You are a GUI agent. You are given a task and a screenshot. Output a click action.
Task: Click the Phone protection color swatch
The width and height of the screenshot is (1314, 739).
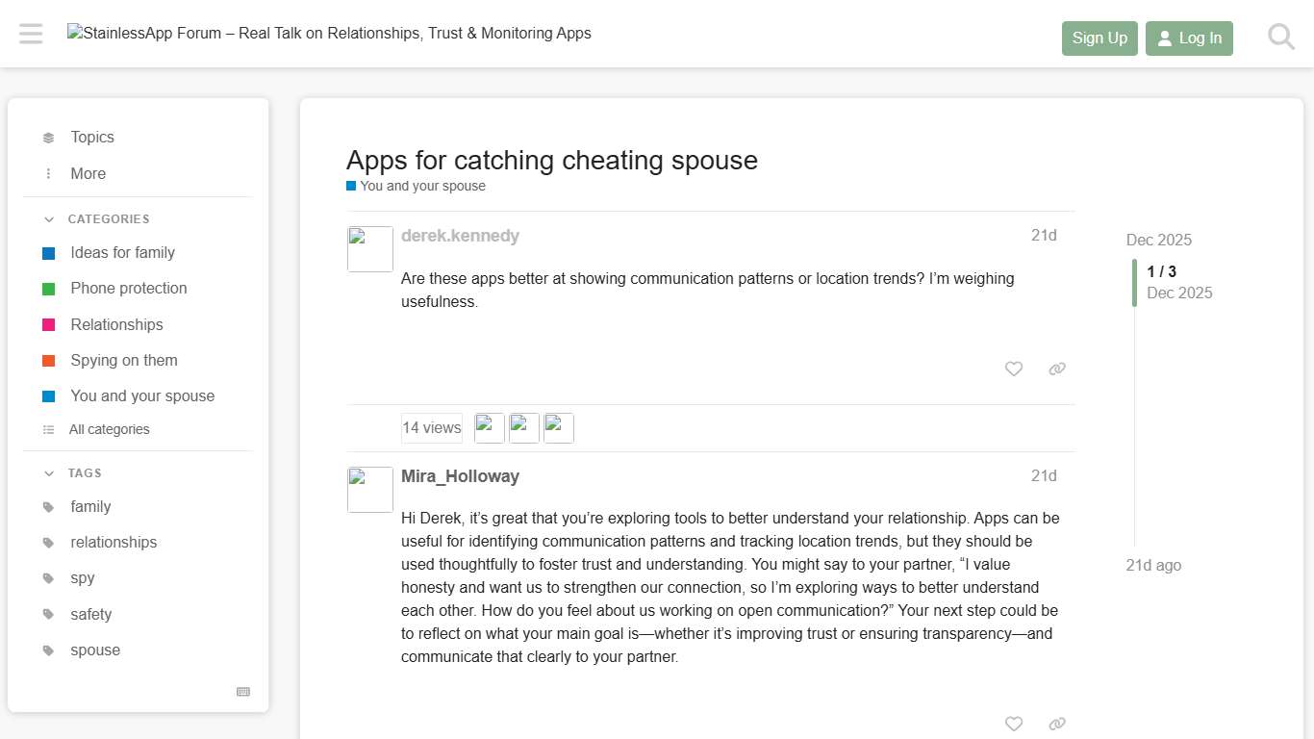click(49, 288)
